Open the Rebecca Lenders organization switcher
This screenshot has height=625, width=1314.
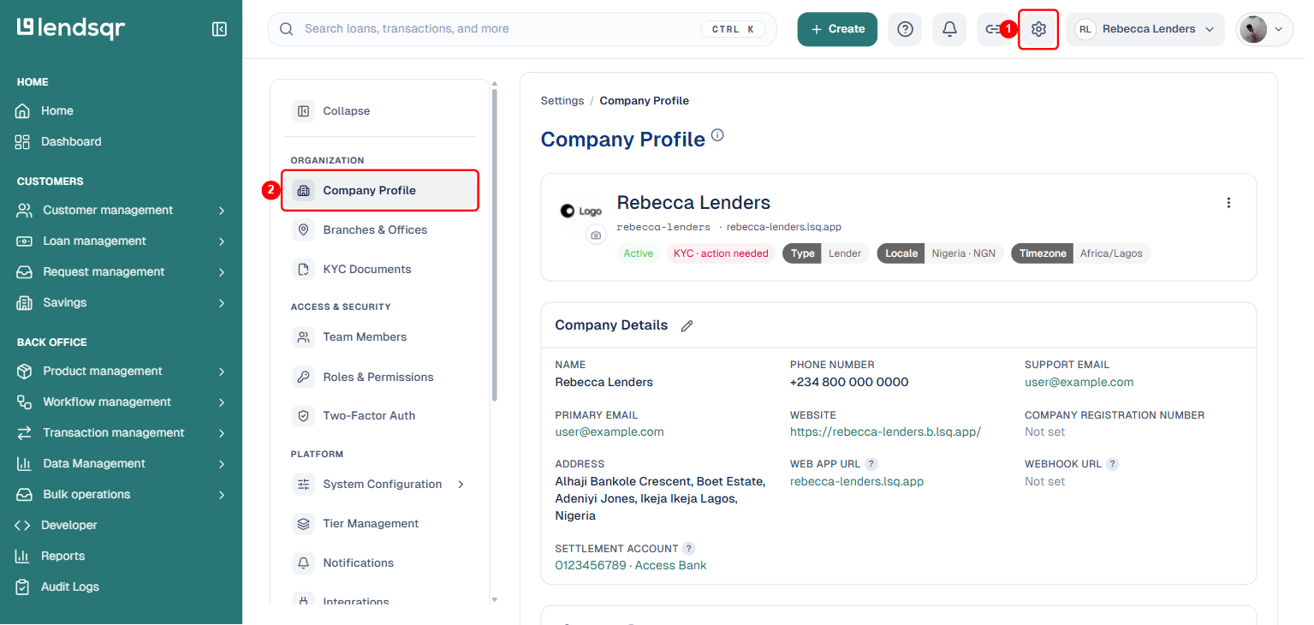[x=1145, y=29]
